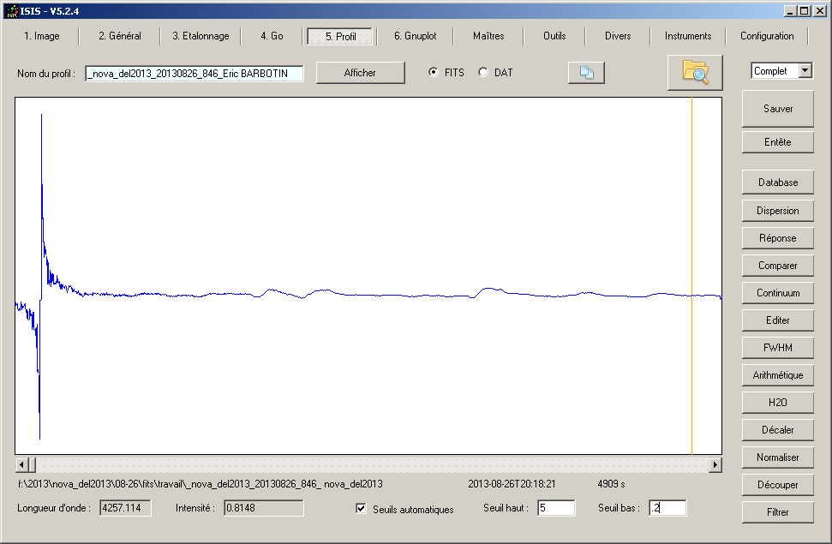The height and width of the screenshot is (544, 832).
Task: Focus the Seuil haut input field
Action: pyautogui.click(x=555, y=508)
